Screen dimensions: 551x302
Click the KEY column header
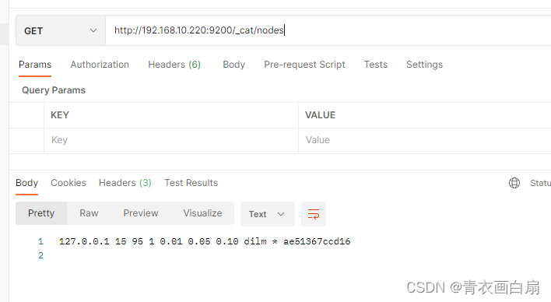tap(60, 115)
